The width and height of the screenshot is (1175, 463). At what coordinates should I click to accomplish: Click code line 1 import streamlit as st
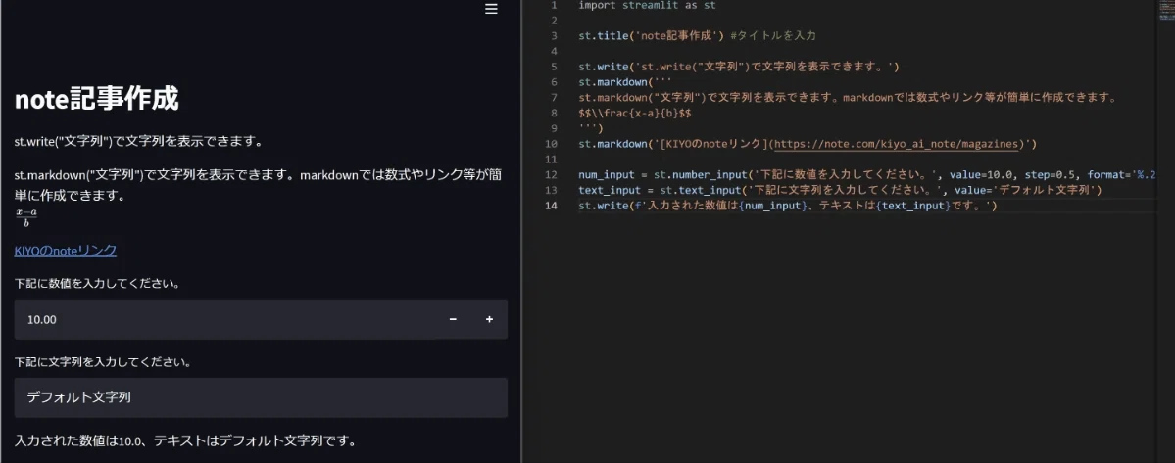pos(647,5)
